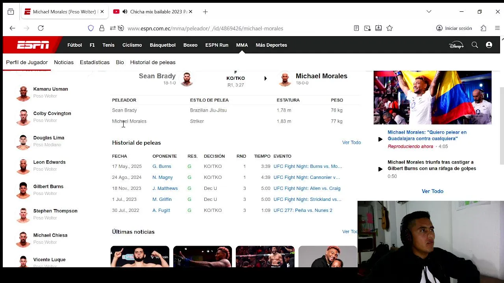Click Iniciar sesión Firefox account button
The width and height of the screenshot is (504, 283).
(x=454, y=28)
